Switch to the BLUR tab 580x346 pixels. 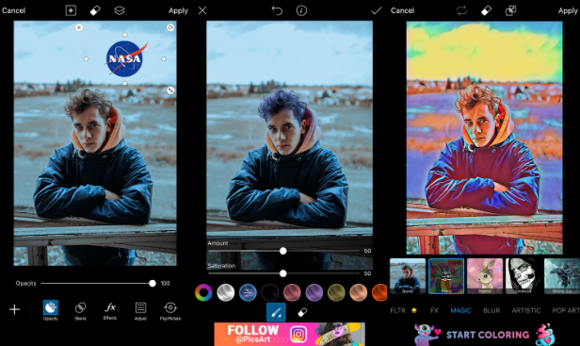[x=491, y=310]
